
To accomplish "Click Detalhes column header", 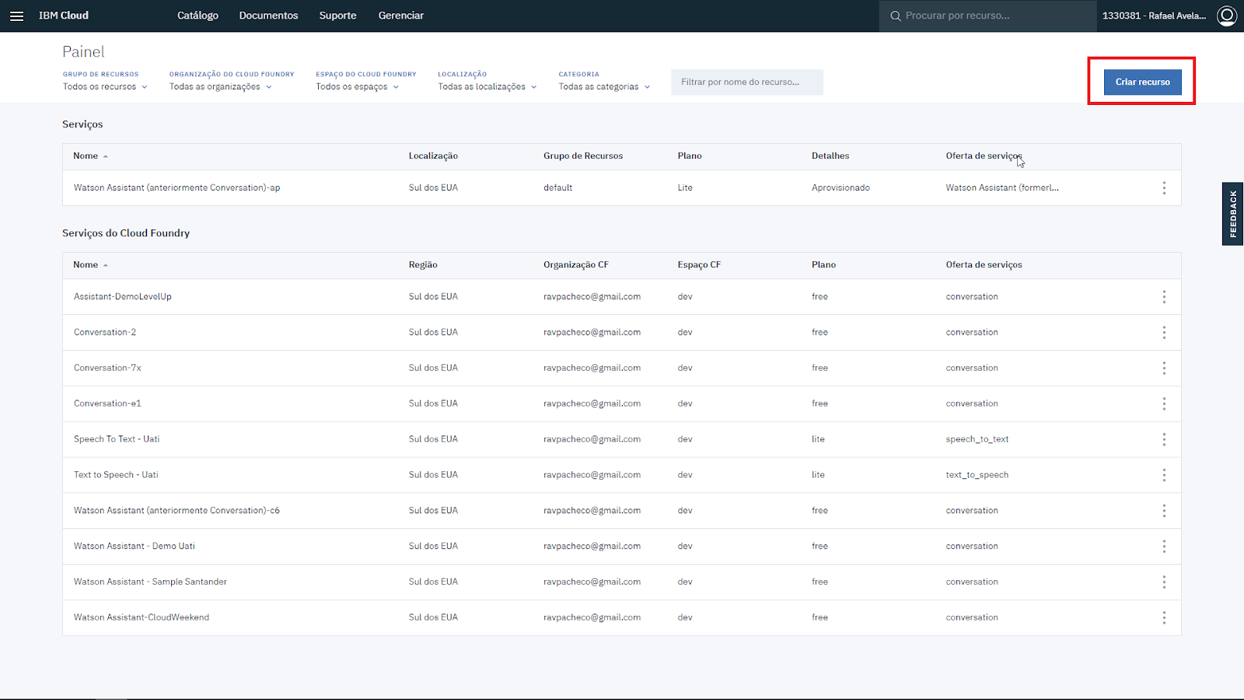I will [830, 156].
